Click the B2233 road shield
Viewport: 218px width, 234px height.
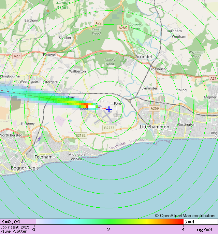point(109,128)
